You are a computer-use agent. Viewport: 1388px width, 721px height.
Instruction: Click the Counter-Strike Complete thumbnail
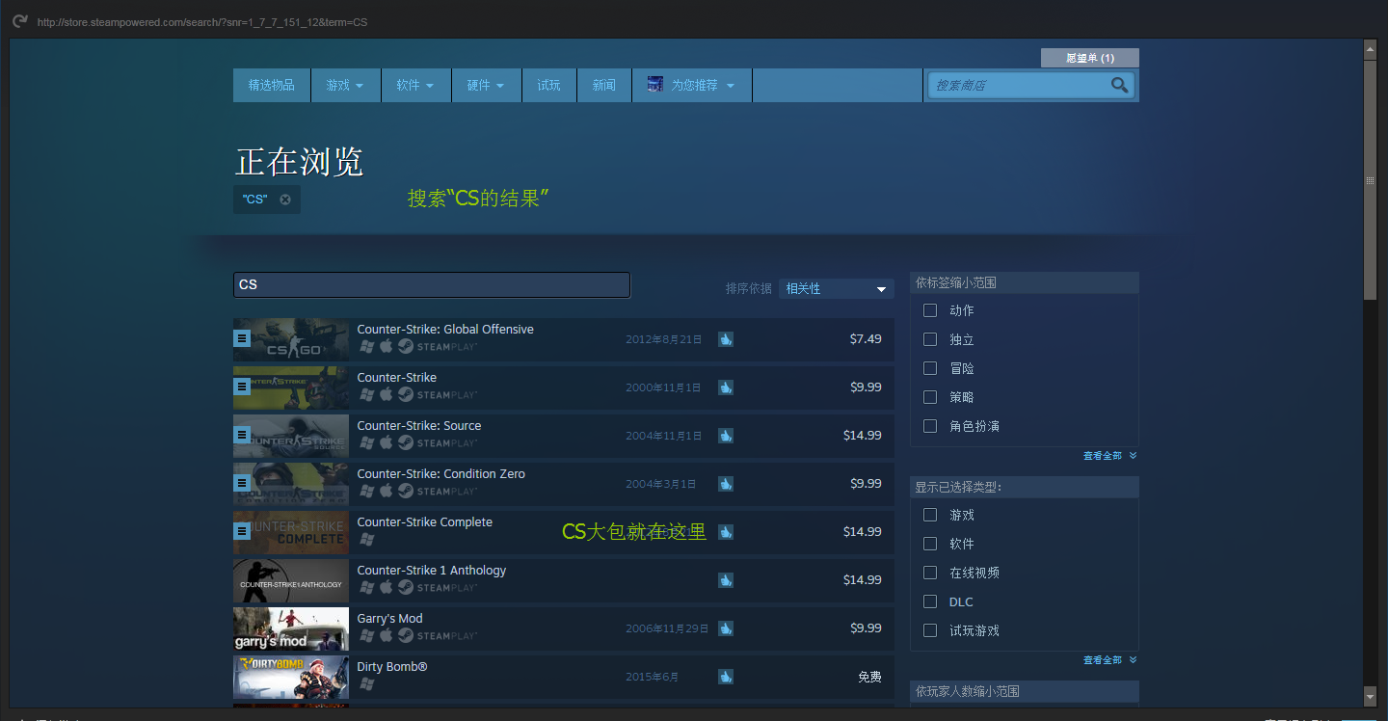291,532
